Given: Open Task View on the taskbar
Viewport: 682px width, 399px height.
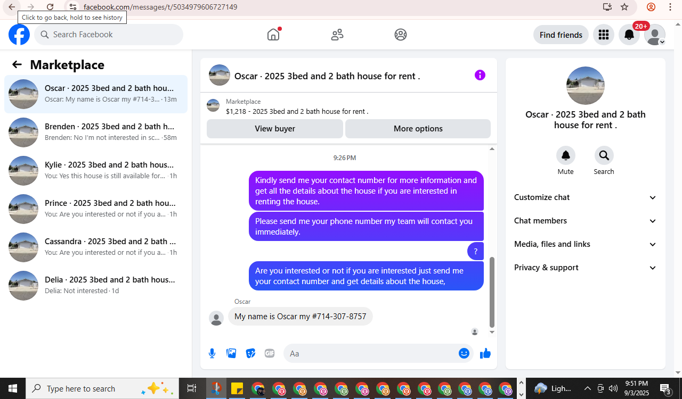Looking at the screenshot, I should (x=192, y=388).
